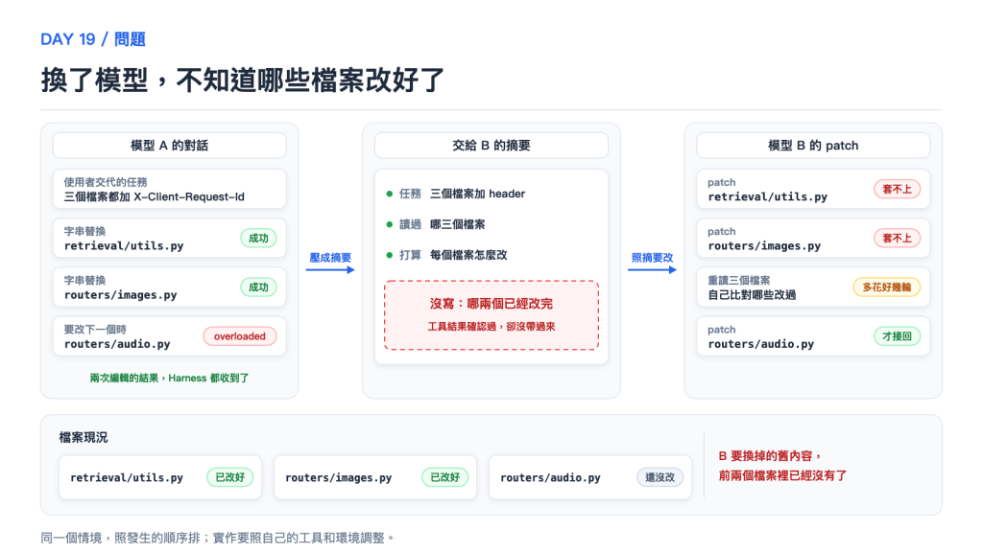Click routers/images.py in the 模型 A 的對話 panel
Screen dimensions: 983x552
pos(120,295)
